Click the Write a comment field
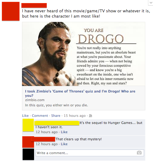Image resolution: width=153 pixels, height=164 pixels. (90, 153)
